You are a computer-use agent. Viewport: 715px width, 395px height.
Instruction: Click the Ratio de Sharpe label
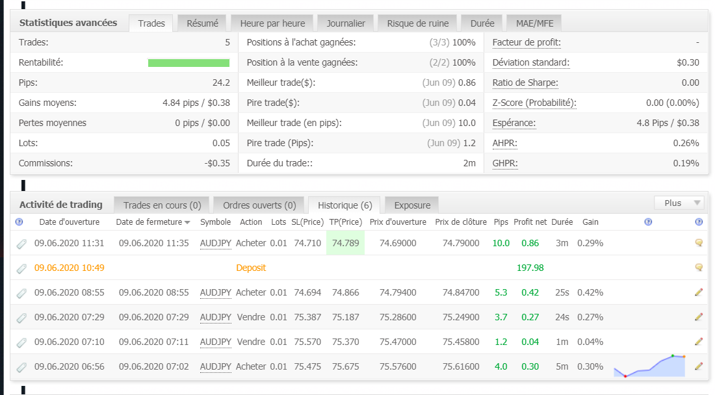tap(525, 83)
